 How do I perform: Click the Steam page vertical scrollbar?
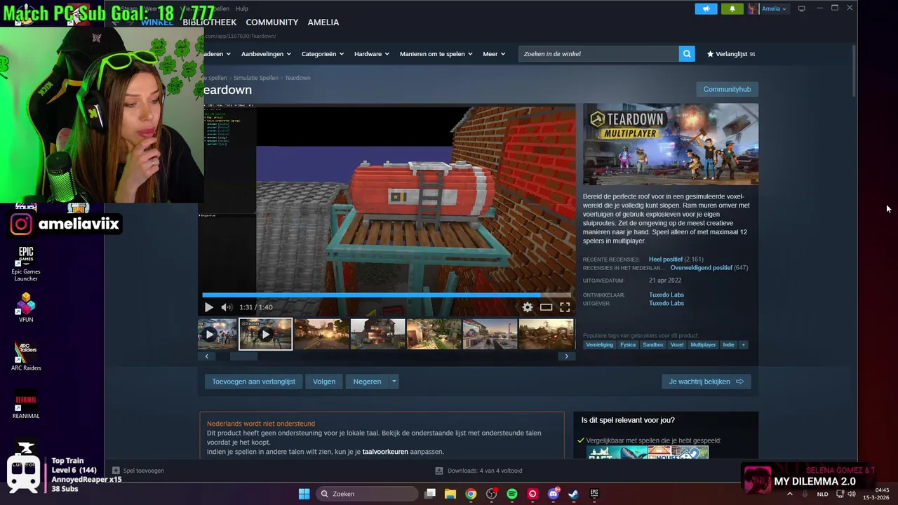click(854, 71)
